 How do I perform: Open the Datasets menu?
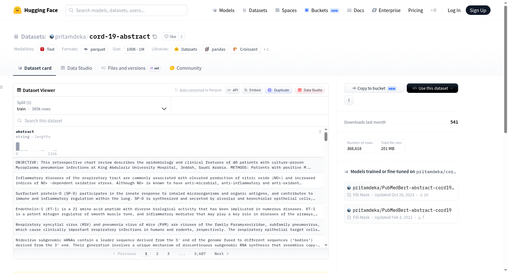[x=255, y=10]
